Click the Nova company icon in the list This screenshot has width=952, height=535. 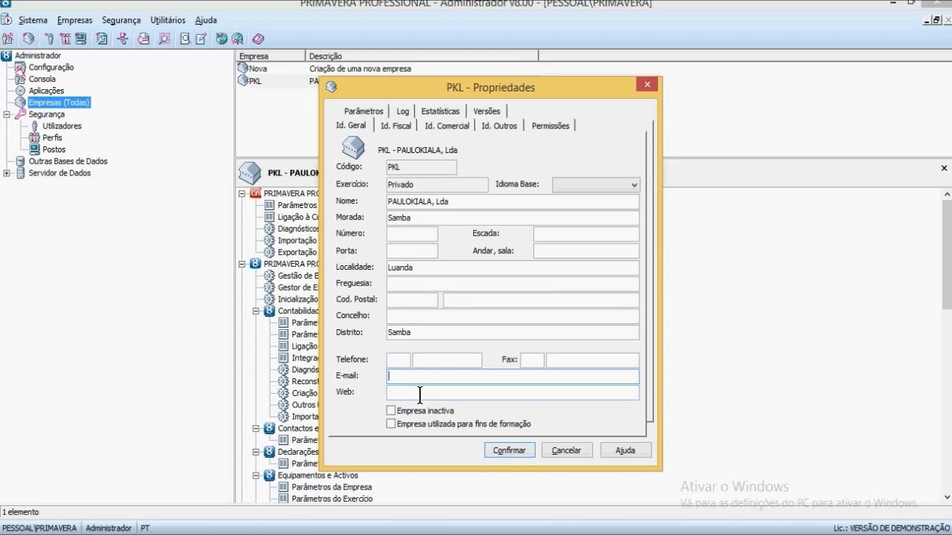[242, 68]
